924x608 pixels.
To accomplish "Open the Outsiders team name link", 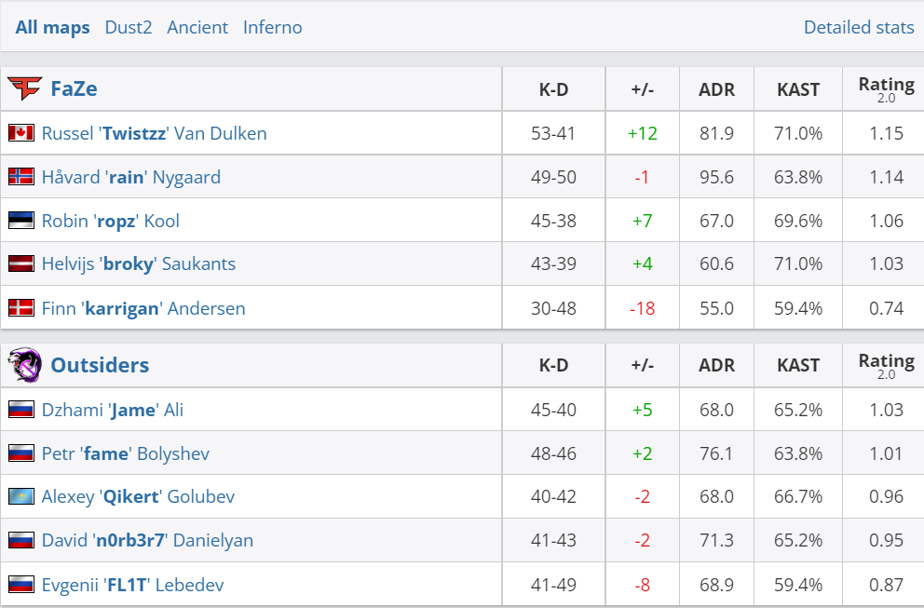I will pos(100,365).
